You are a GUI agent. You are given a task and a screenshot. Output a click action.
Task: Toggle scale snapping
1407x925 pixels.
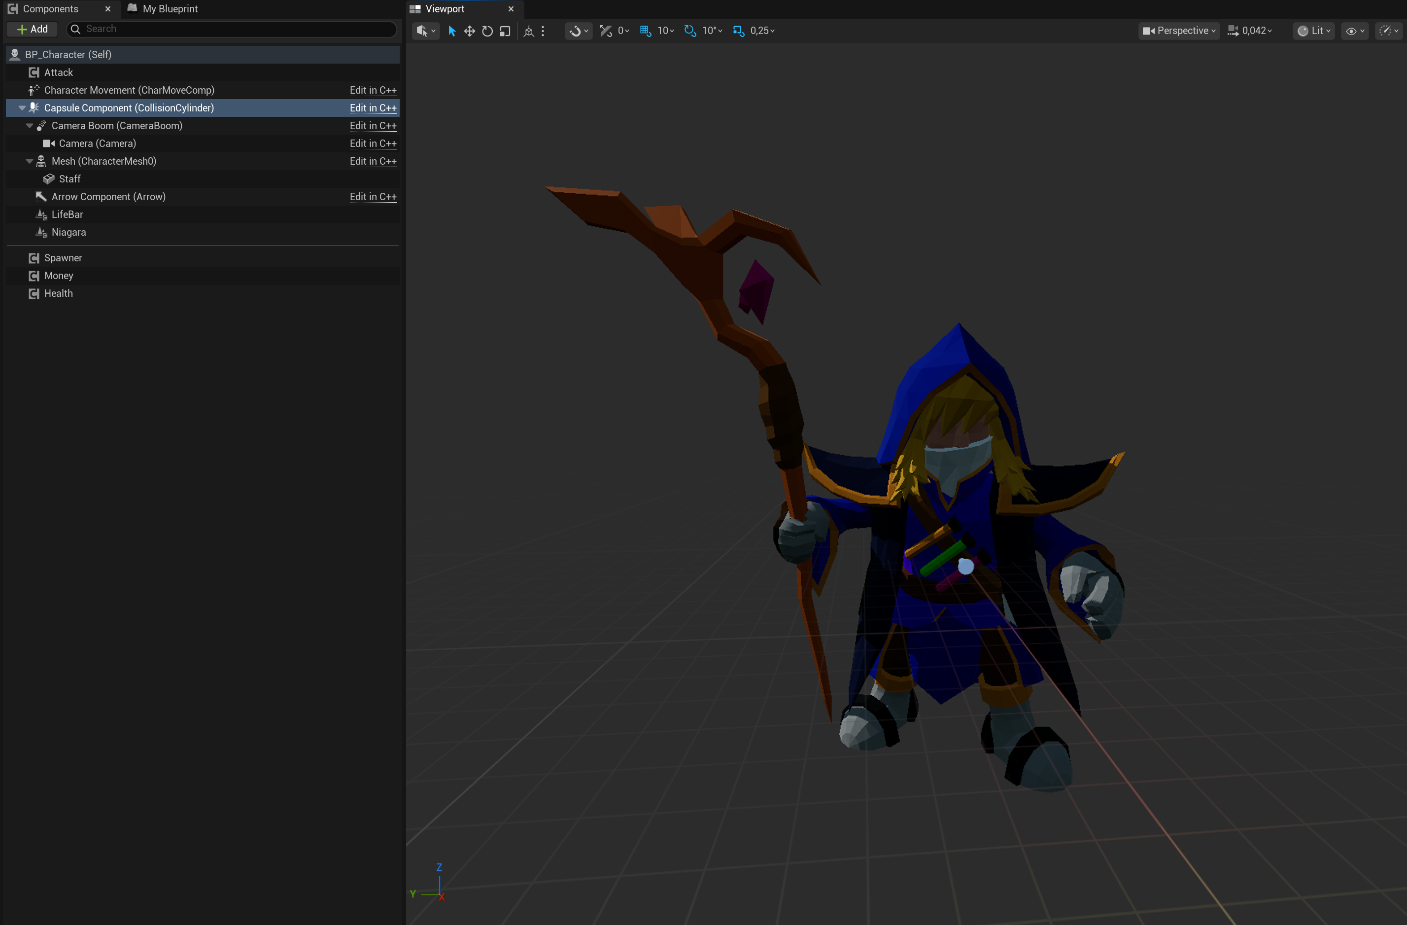pyautogui.click(x=738, y=31)
